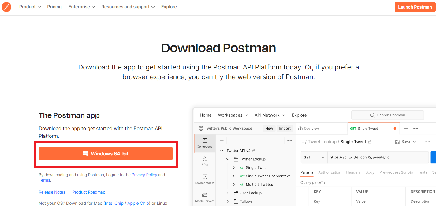Expand the Multiple Tweets request chevron

coord(234,185)
